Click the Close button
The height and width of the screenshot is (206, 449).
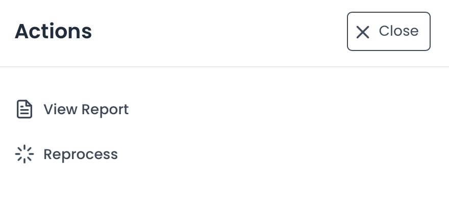tap(389, 32)
